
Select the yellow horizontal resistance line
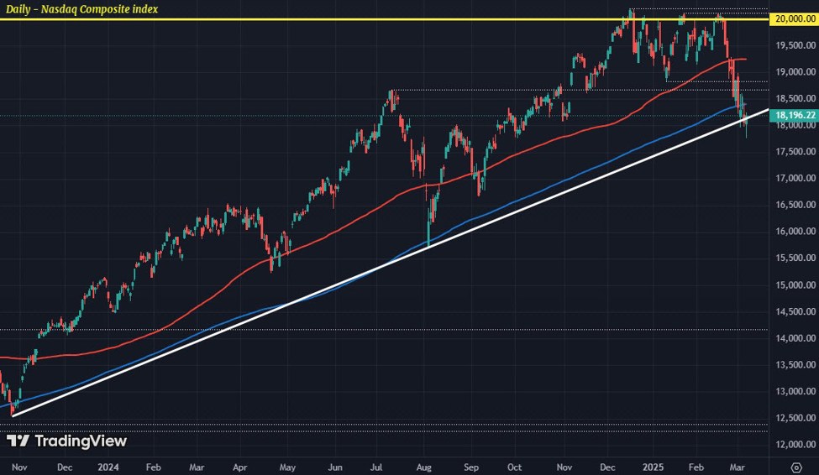pos(336,19)
